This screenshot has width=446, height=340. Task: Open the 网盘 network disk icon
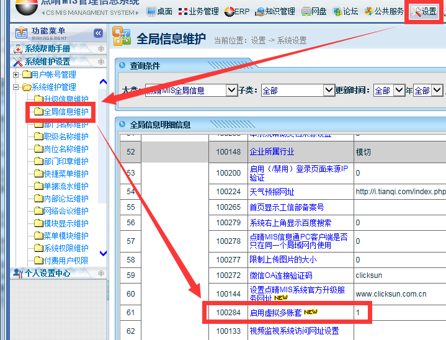[x=314, y=11]
